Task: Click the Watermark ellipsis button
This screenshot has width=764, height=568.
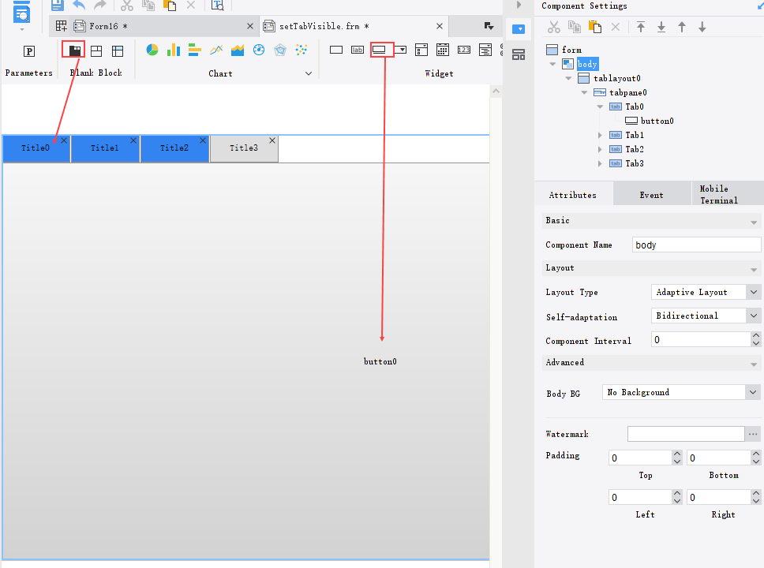Action: (753, 434)
